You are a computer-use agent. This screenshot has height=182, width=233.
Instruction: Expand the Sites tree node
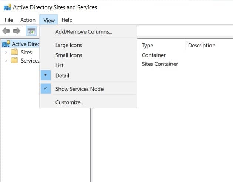click(x=6, y=52)
